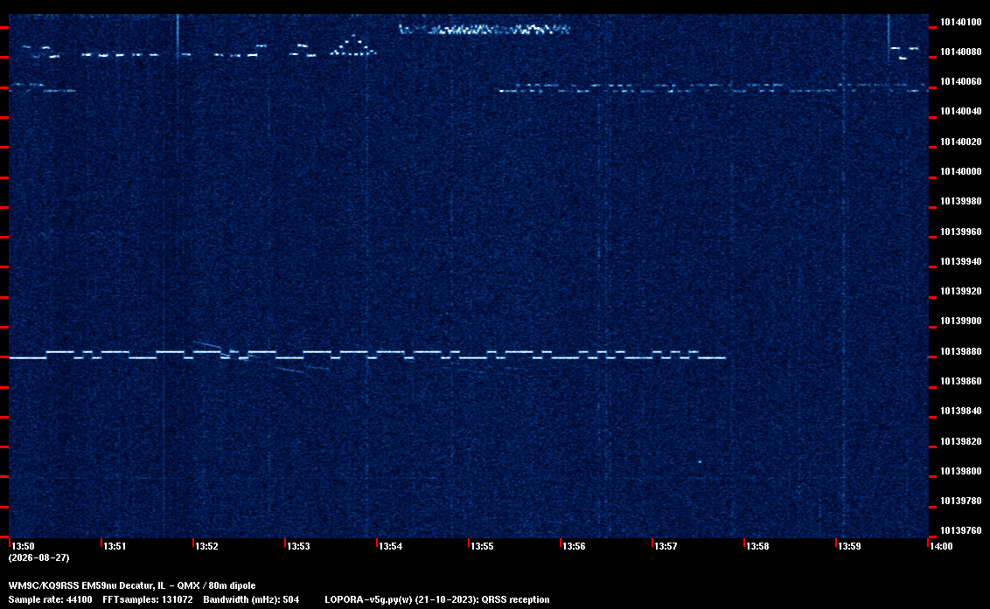
Task: Click the 10140060 frequency label
Action: [x=961, y=82]
